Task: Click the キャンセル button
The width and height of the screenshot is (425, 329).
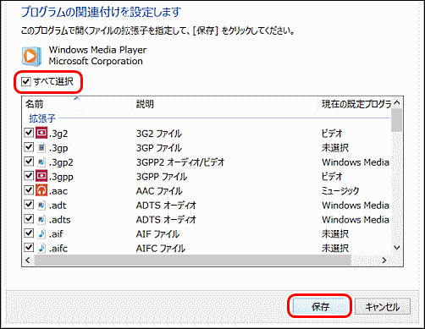Action: [382, 306]
